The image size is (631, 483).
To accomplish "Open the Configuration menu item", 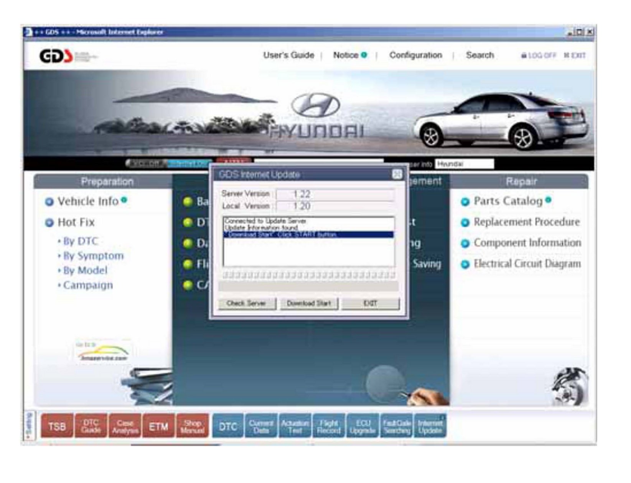I will (x=415, y=55).
